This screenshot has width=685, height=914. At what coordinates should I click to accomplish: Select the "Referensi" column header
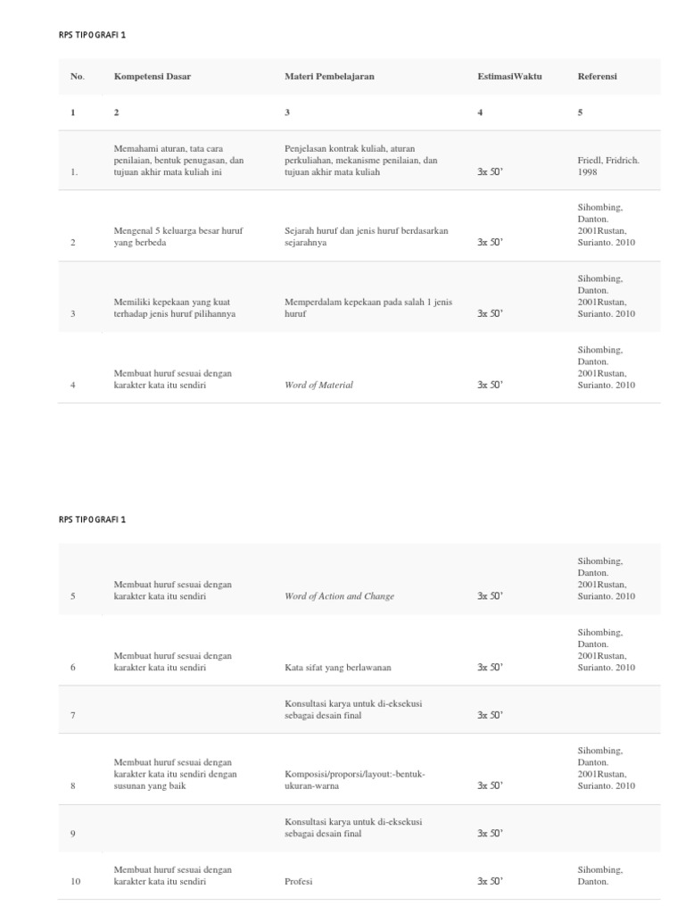pyautogui.click(x=597, y=77)
